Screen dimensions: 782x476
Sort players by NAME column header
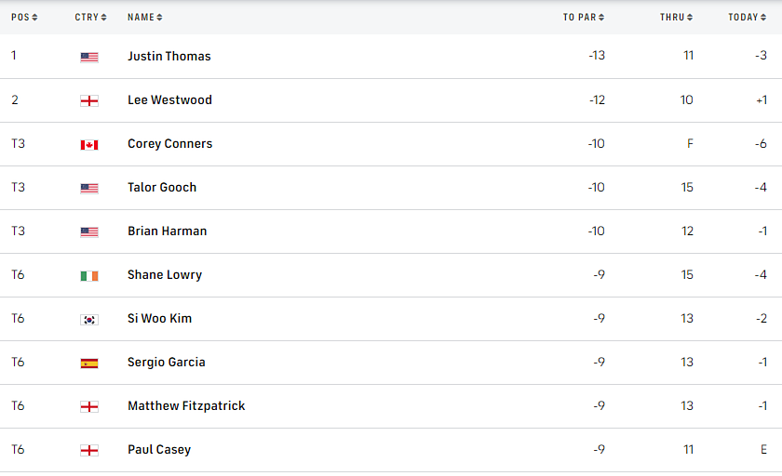tap(144, 18)
